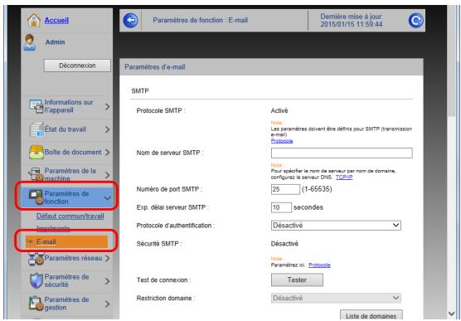Viewport: 461px width, 321px height.
Task: Open the TCP/IP link
Action: coord(344,178)
